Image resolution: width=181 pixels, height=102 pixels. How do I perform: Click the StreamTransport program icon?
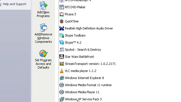[x=62, y=64]
